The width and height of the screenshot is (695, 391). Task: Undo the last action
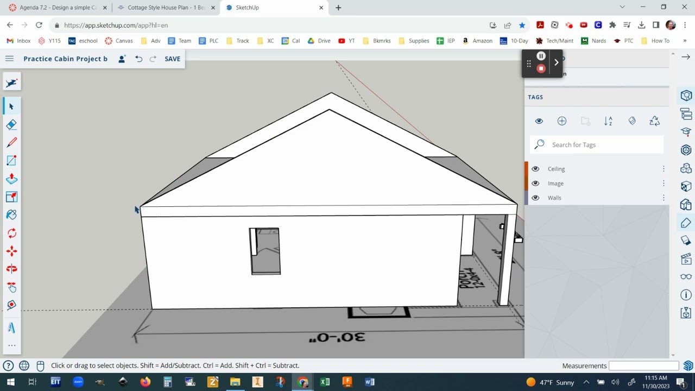coord(138,59)
